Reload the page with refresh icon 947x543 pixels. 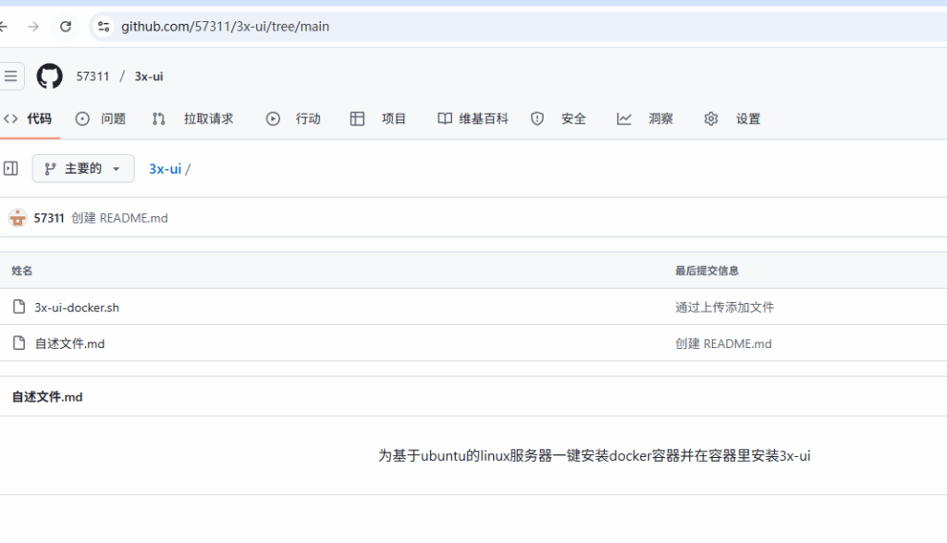click(x=66, y=27)
